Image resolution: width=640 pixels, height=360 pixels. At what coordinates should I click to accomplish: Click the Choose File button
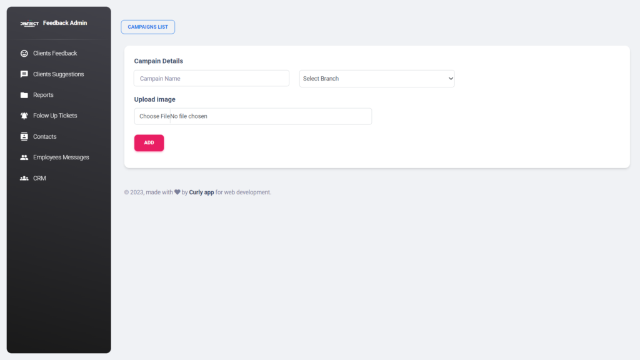tap(154, 116)
